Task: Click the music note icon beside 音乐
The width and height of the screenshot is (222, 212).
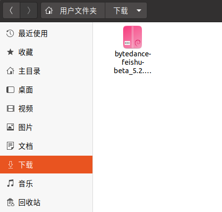Action: 10,183
